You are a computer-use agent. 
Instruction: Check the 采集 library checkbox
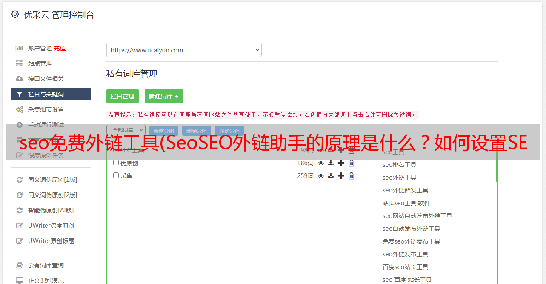116,175
